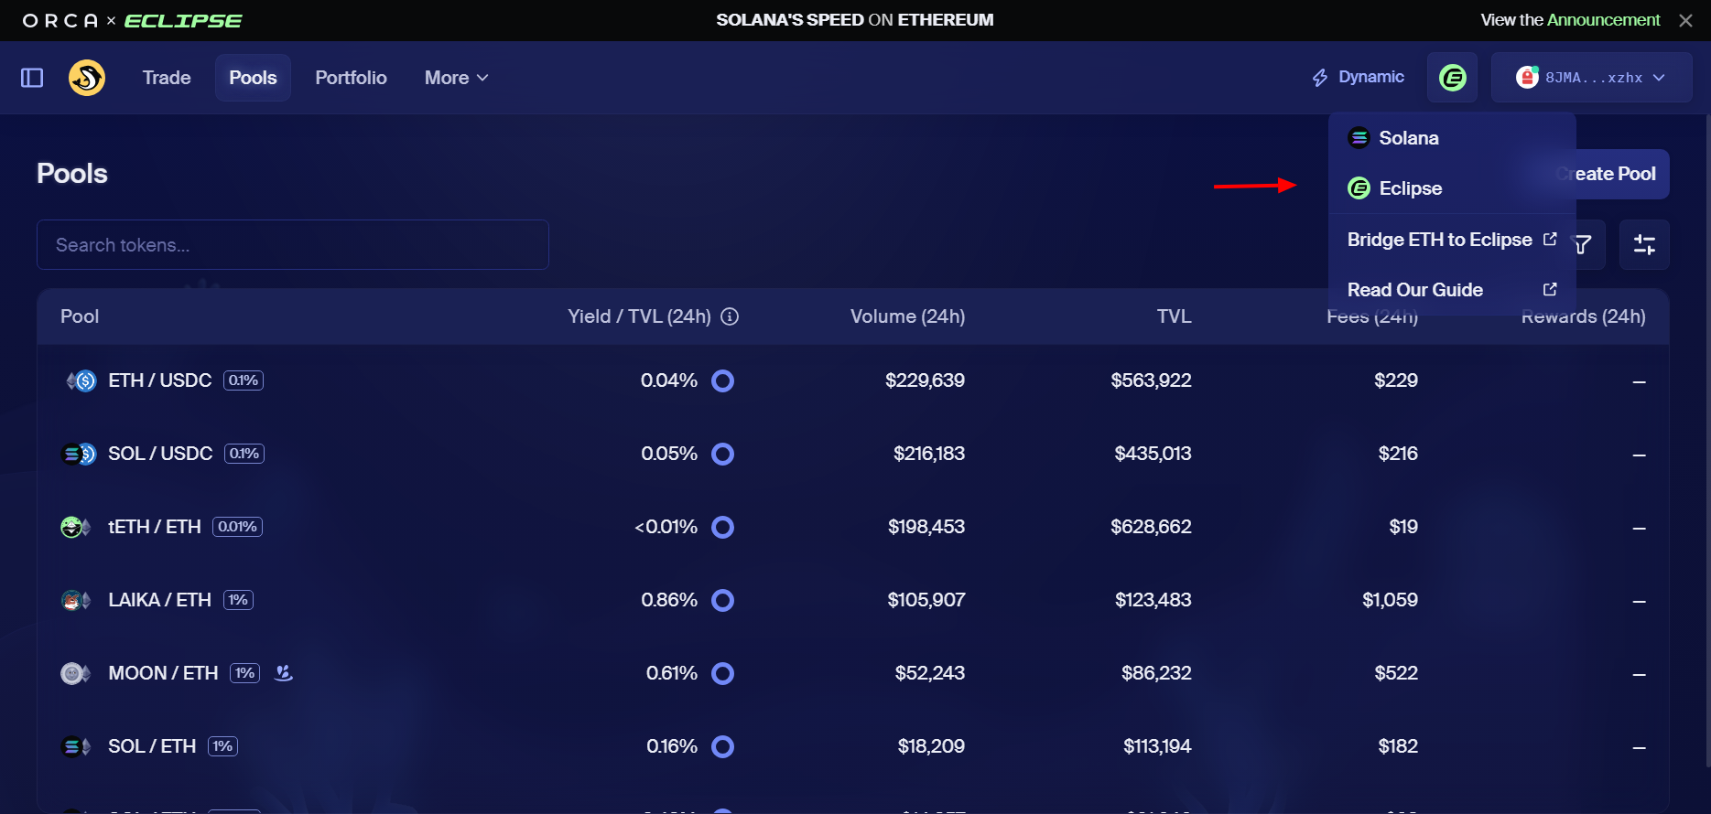This screenshot has height=814, width=1711.
Task: Switch to the Portfolio tab
Action: (351, 78)
